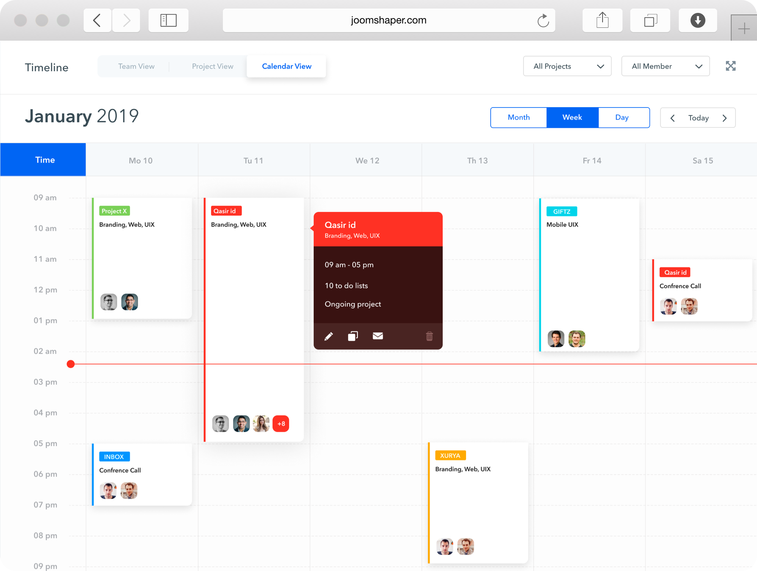Open the Team View tab
This screenshot has width=757, height=571.
click(136, 66)
